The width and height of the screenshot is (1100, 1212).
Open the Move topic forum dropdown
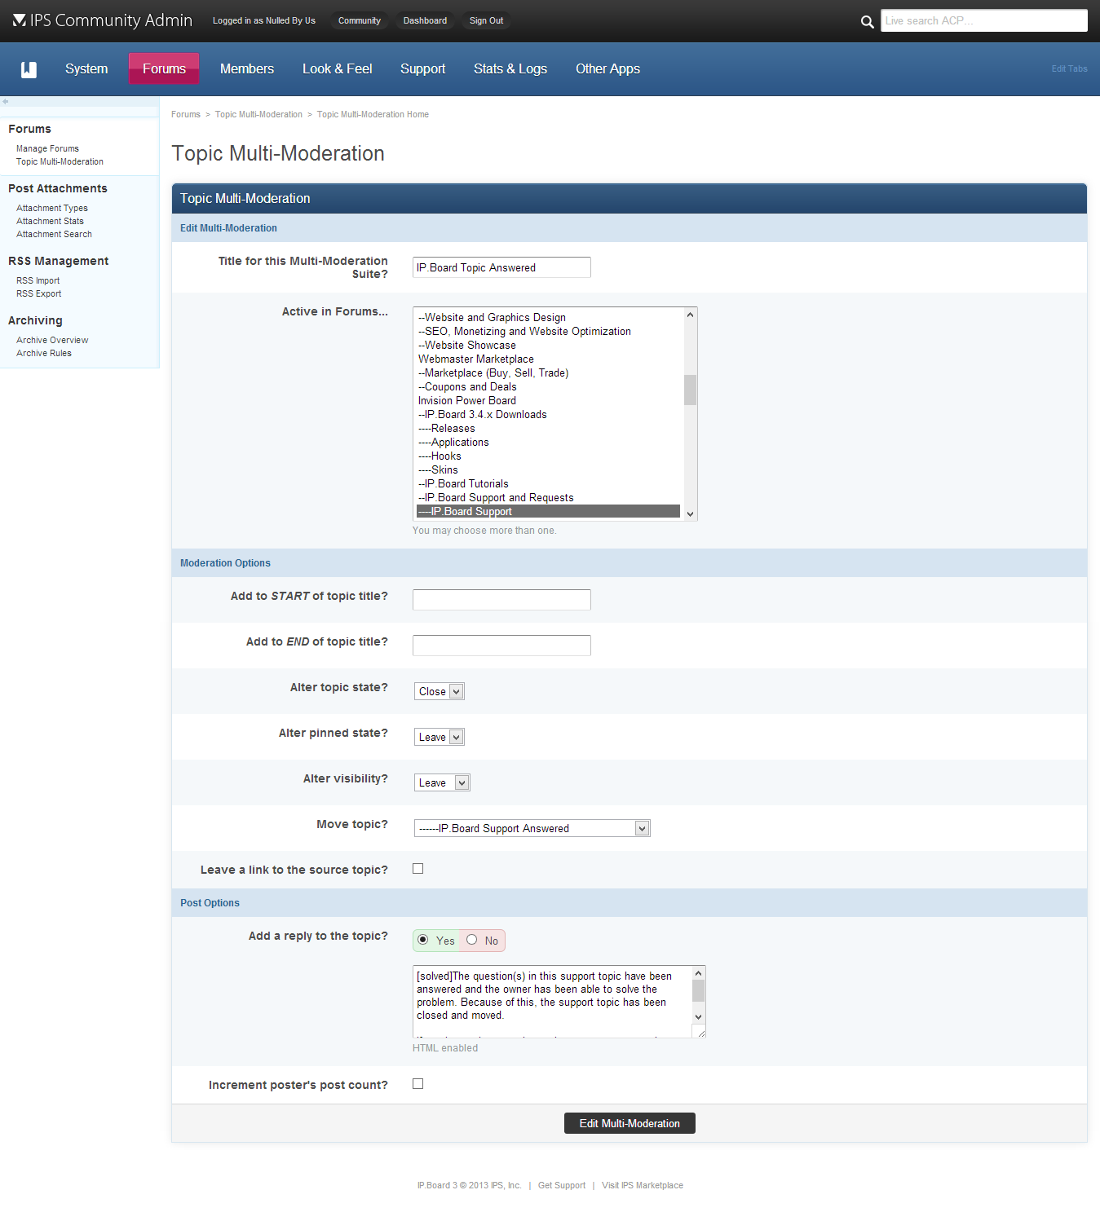tap(532, 828)
